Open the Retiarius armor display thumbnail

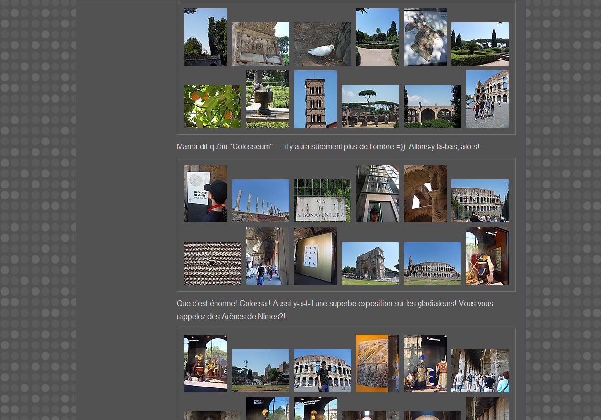[x=487, y=256]
